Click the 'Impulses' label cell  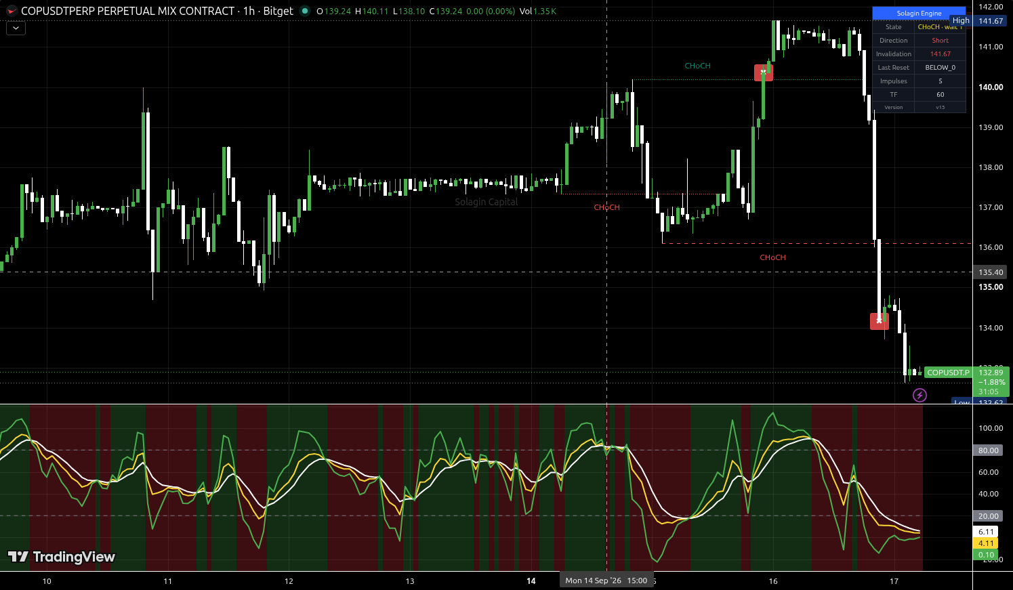[894, 81]
